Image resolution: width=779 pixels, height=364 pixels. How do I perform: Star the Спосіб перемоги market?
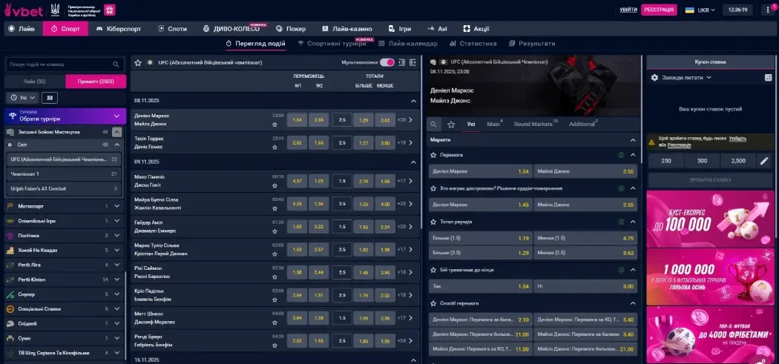433,303
